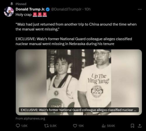Bookmark this tweet
Screen dimensions: 146x131
pos(132,126)
